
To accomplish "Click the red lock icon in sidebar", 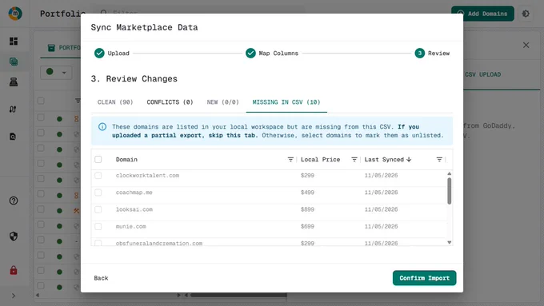I will point(14,270).
